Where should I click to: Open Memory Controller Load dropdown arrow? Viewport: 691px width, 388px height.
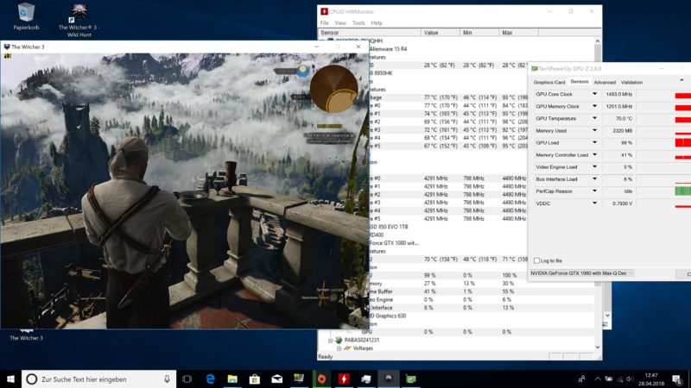594,155
